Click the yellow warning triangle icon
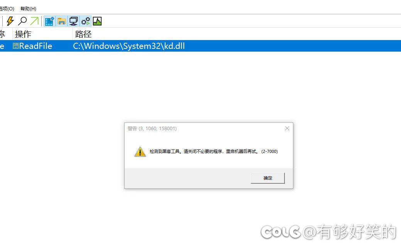This screenshot has height=248, width=401. (140, 152)
